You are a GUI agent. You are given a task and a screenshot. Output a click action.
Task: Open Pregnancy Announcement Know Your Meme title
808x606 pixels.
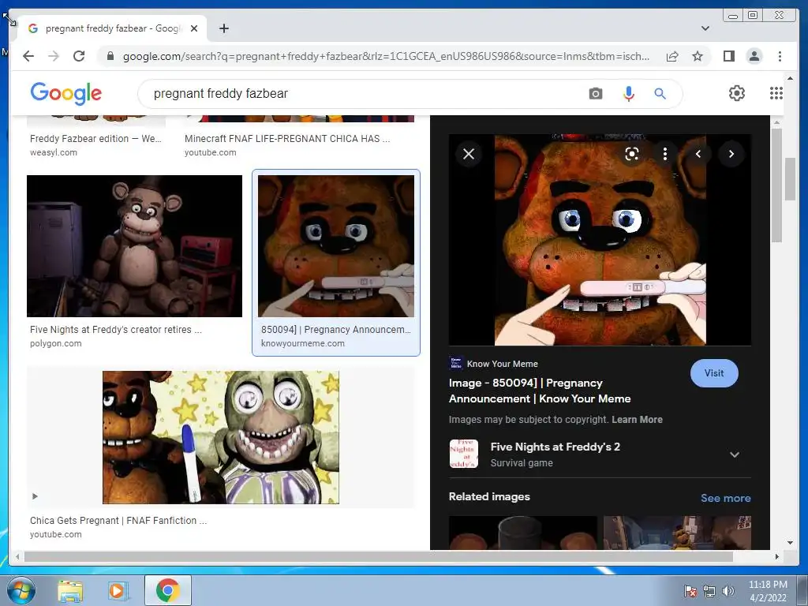pos(540,391)
